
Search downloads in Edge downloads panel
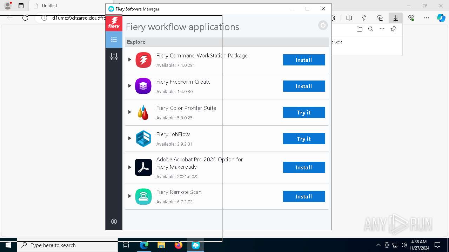[370, 29]
